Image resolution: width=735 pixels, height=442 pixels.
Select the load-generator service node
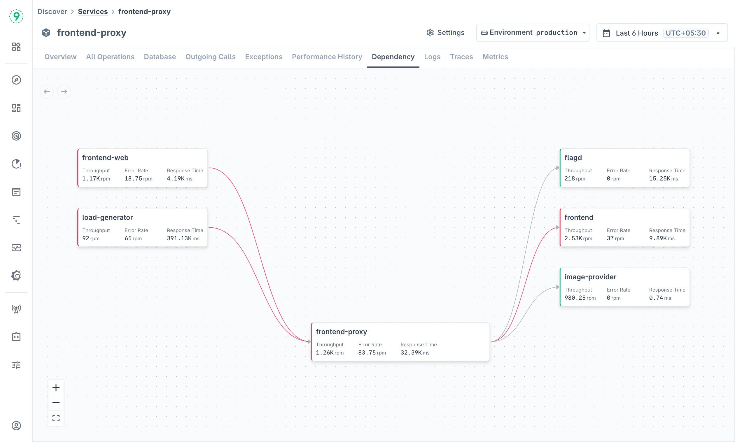coord(142,227)
